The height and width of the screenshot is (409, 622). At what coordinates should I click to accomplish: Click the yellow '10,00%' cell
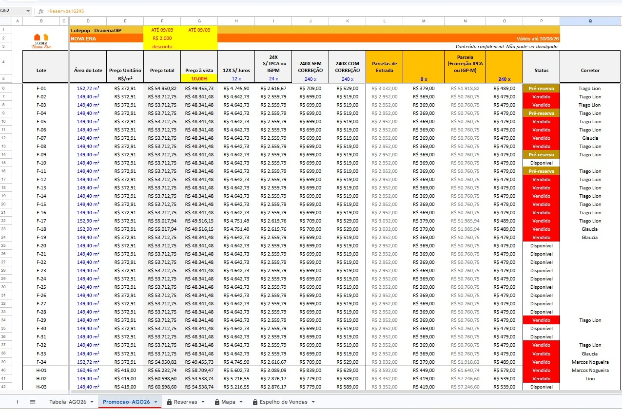(x=199, y=78)
